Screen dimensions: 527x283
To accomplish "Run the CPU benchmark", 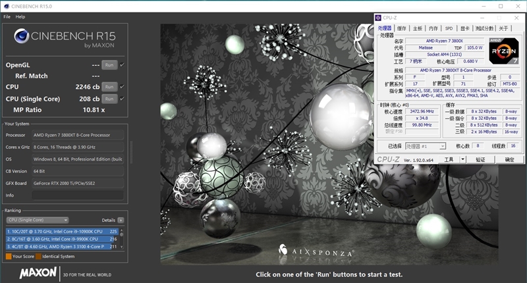I will click(x=109, y=87).
